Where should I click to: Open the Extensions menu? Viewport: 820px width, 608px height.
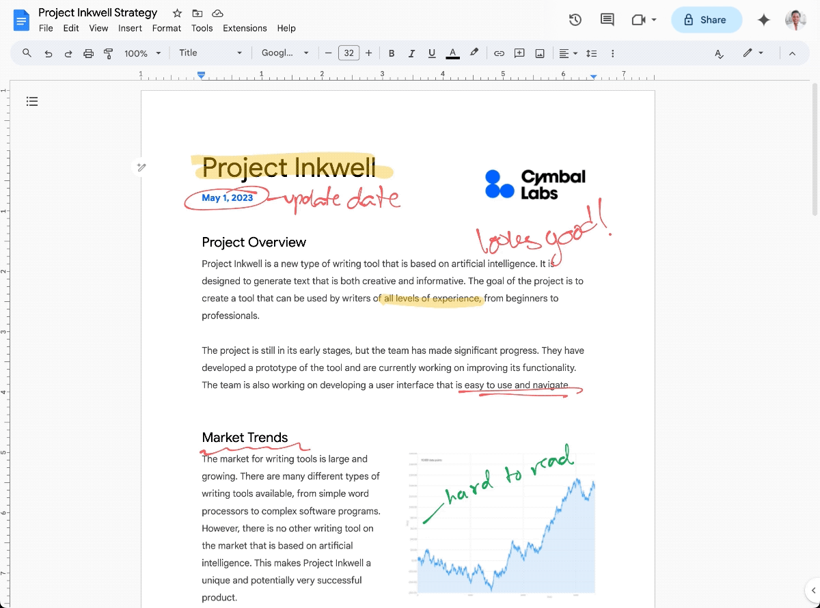pyautogui.click(x=245, y=28)
